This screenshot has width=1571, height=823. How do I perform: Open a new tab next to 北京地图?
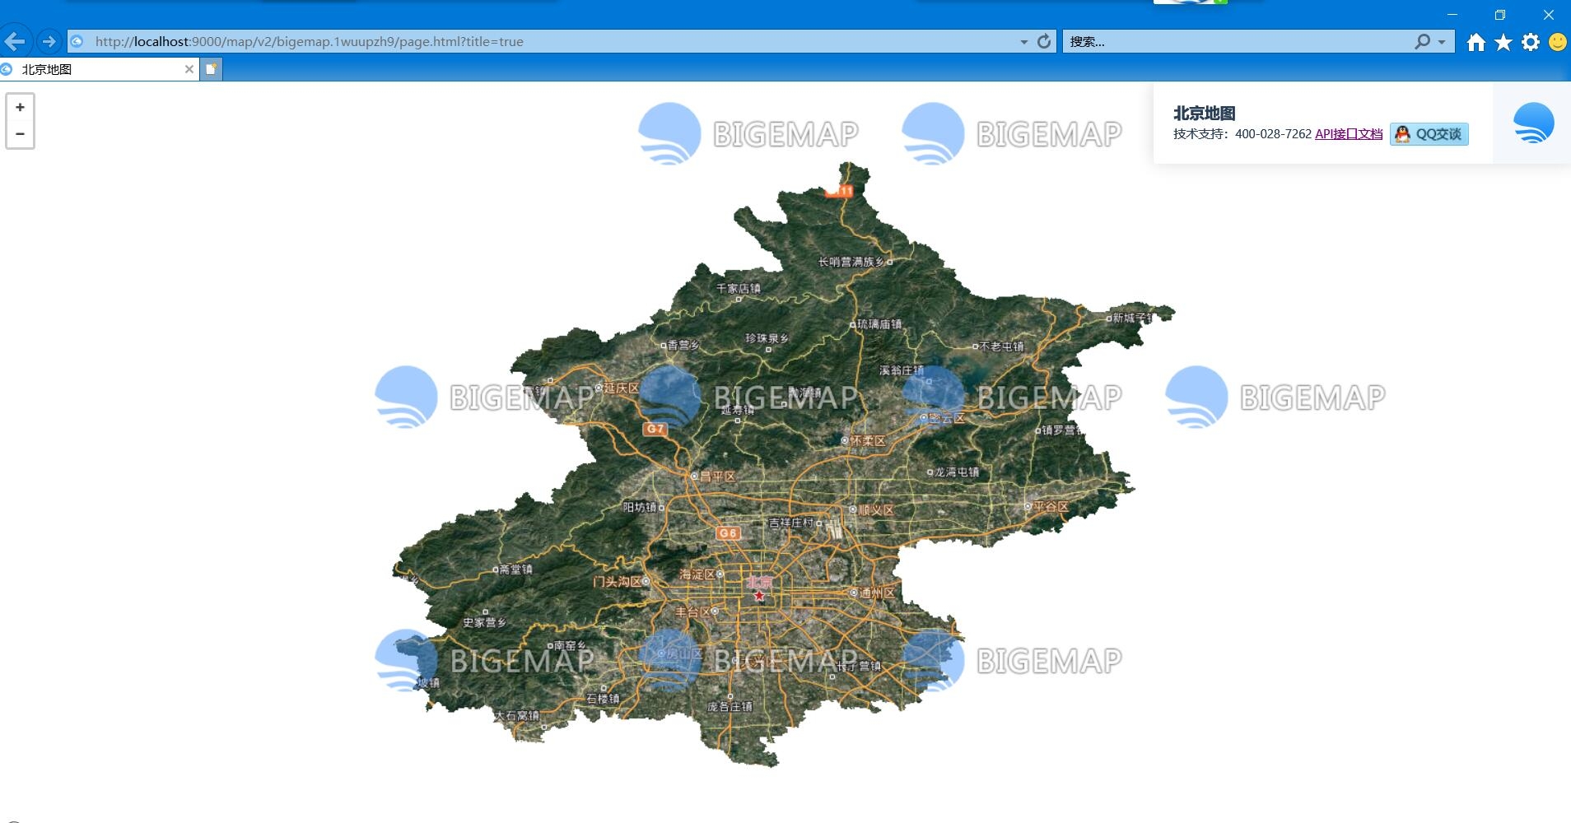(x=212, y=69)
